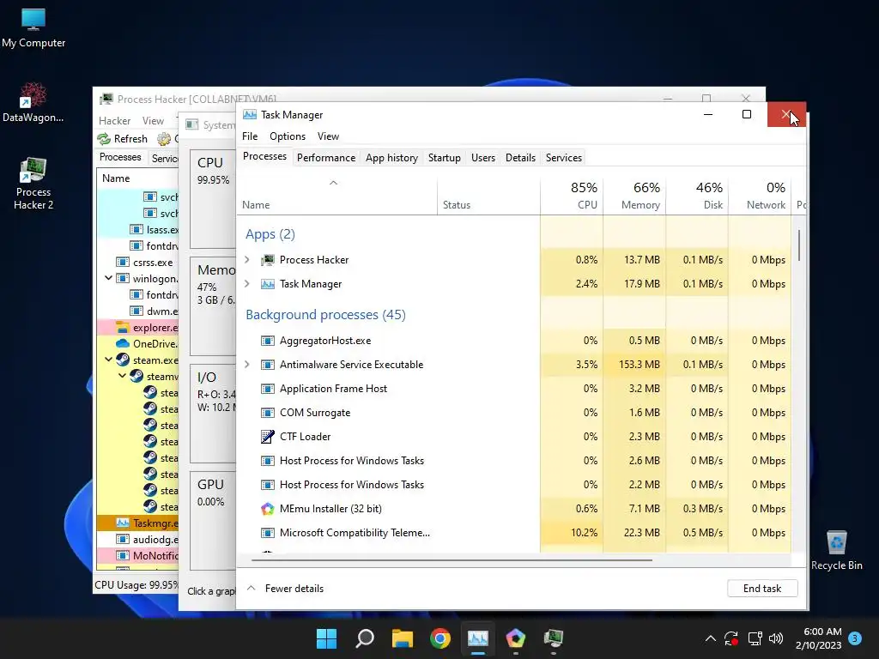Click the MEmu Installer colorful icon
This screenshot has height=659, width=879.
click(268, 509)
